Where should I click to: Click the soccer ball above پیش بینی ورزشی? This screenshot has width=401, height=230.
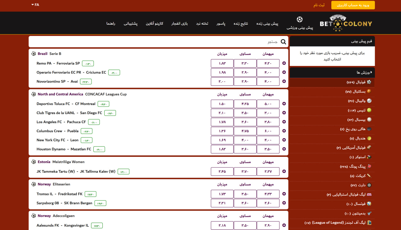pyautogui.click(x=300, y=20)
